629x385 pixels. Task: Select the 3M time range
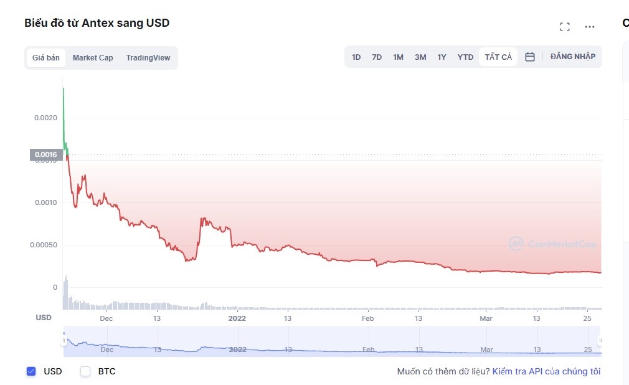coord(420,57)
